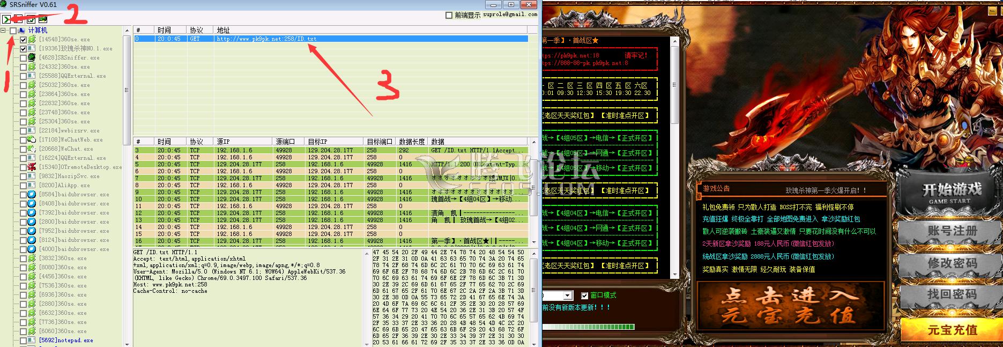1003x347 pixels.
Task: Click the icon of [8200]AliApp.exe
Action: coord(32,185)
